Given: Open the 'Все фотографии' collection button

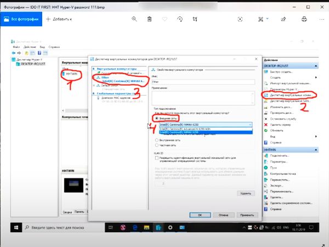Looking at the screenshot, I should pos(21,19).
